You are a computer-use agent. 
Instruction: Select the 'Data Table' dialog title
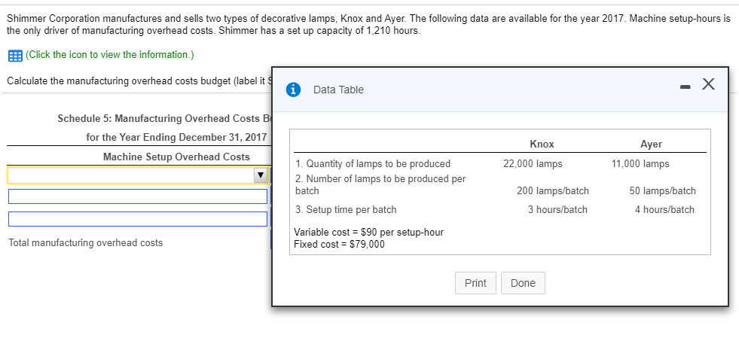pyautogui.click(x=338, y=90)
